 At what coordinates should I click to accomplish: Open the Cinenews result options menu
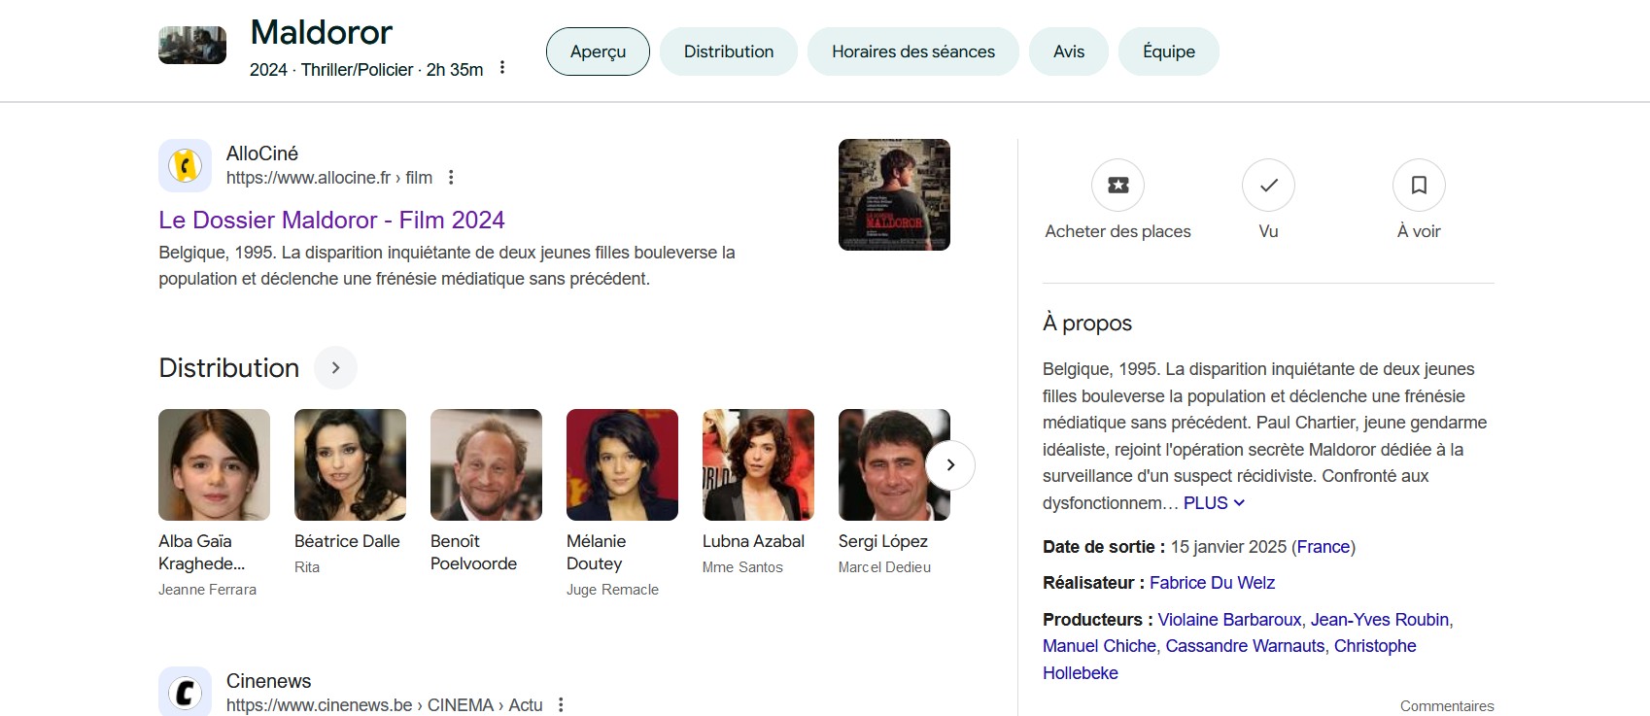(561, 705)
